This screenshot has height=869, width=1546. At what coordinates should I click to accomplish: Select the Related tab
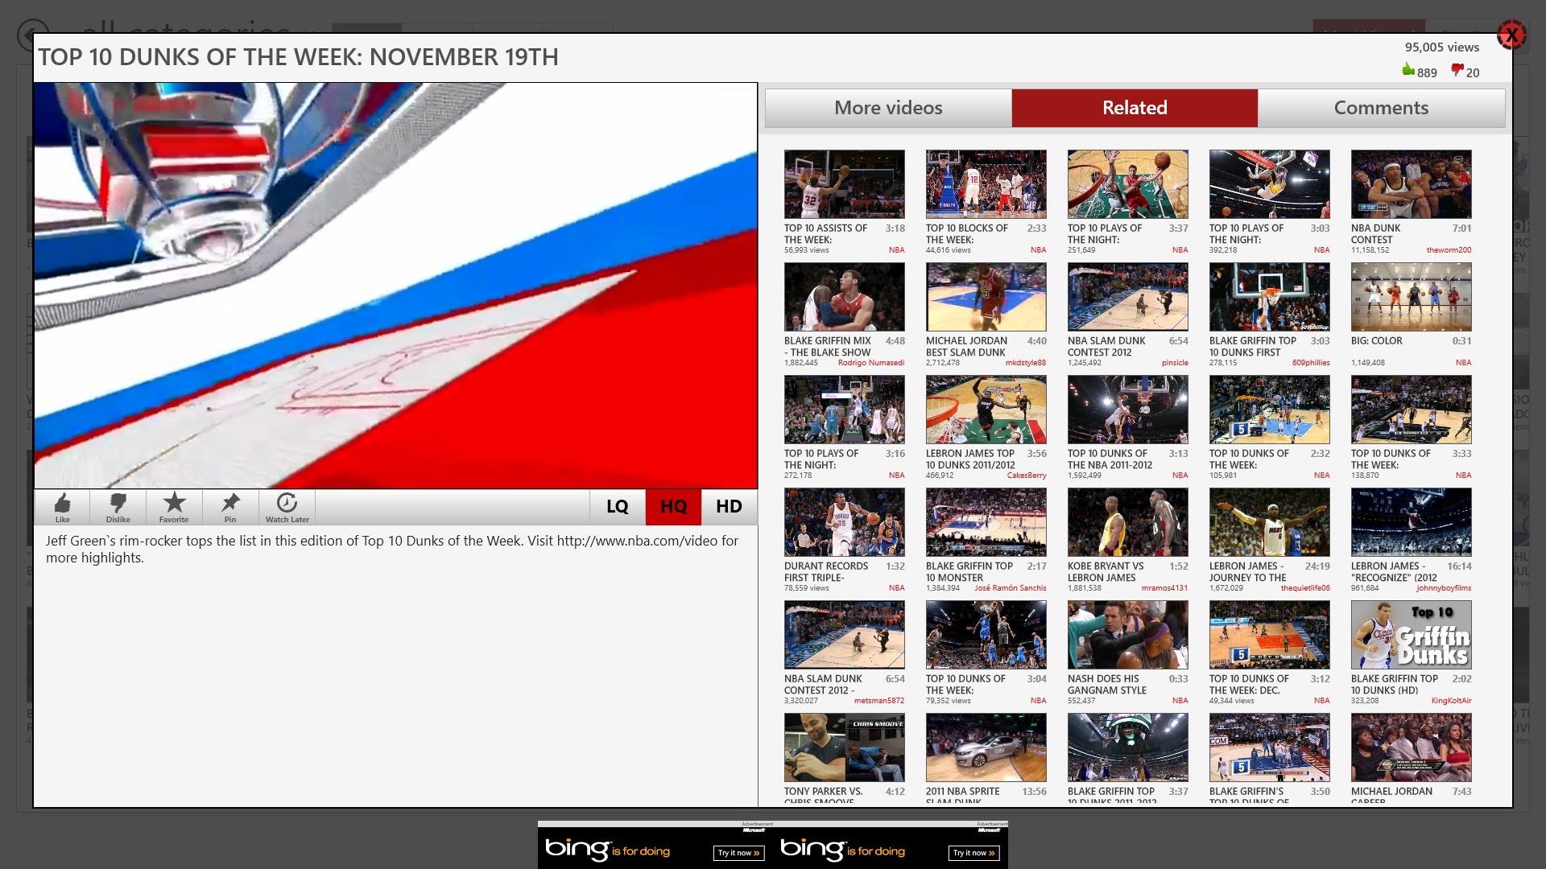coord(1135,107)
